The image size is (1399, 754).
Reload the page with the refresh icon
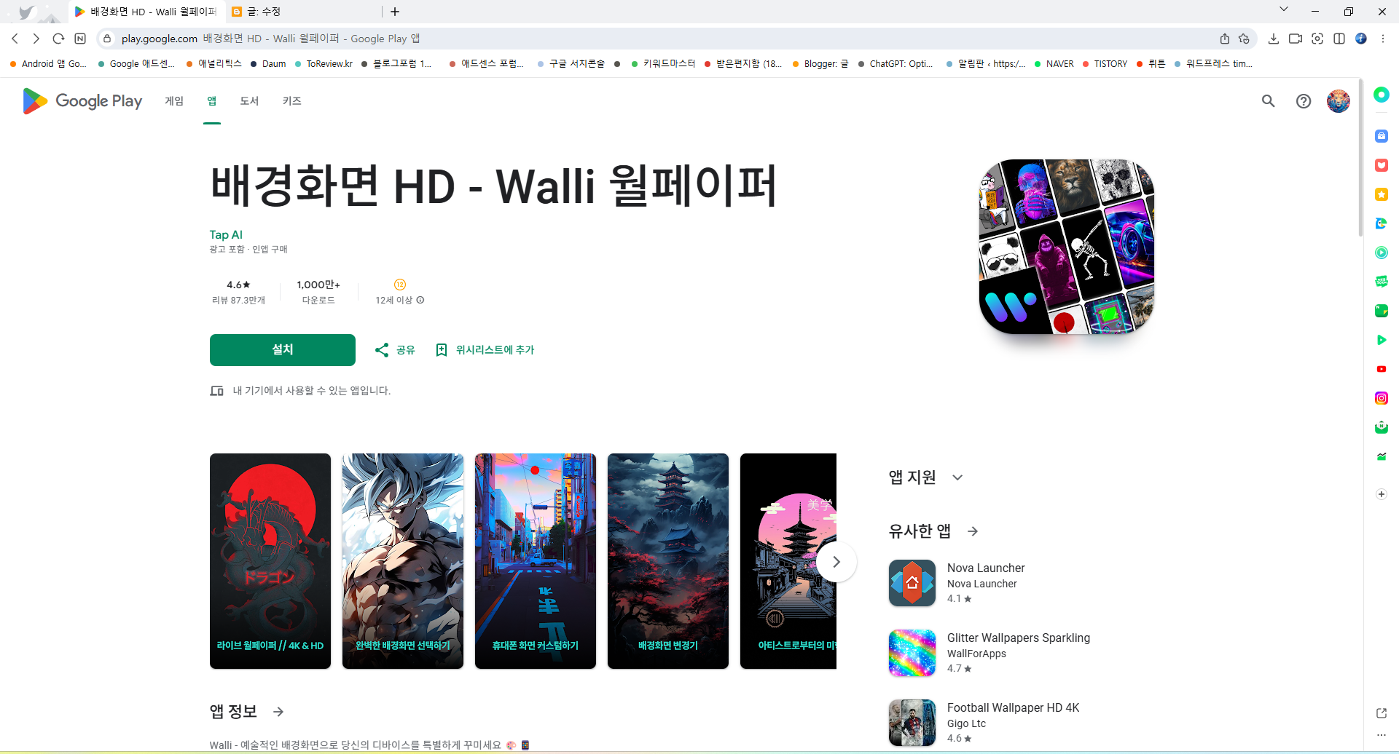[58, 39]
